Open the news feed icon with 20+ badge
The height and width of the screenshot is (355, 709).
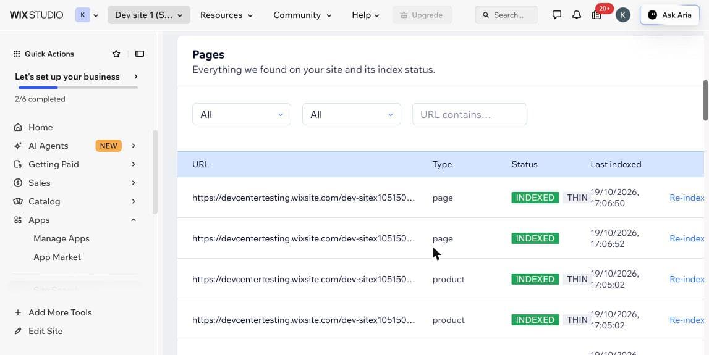point(597,15)
